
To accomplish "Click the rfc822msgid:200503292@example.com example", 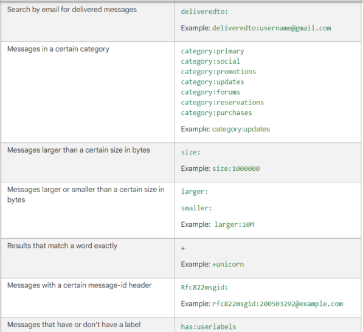I will [x=277, y=304].
